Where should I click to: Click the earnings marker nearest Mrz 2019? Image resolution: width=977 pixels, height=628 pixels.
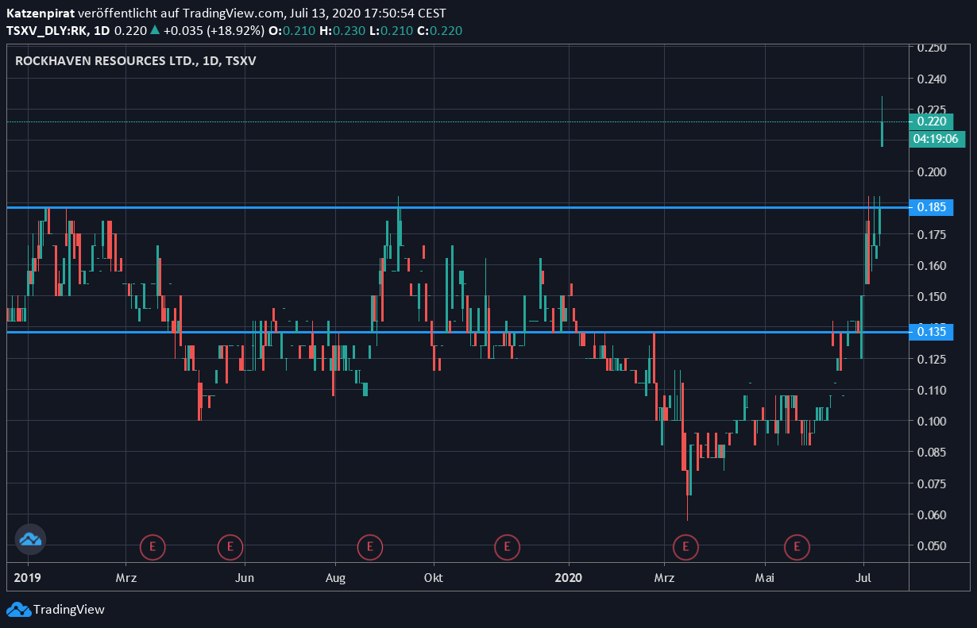153,546
